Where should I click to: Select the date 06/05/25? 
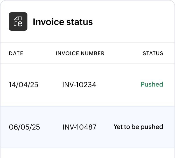point(24,127)
